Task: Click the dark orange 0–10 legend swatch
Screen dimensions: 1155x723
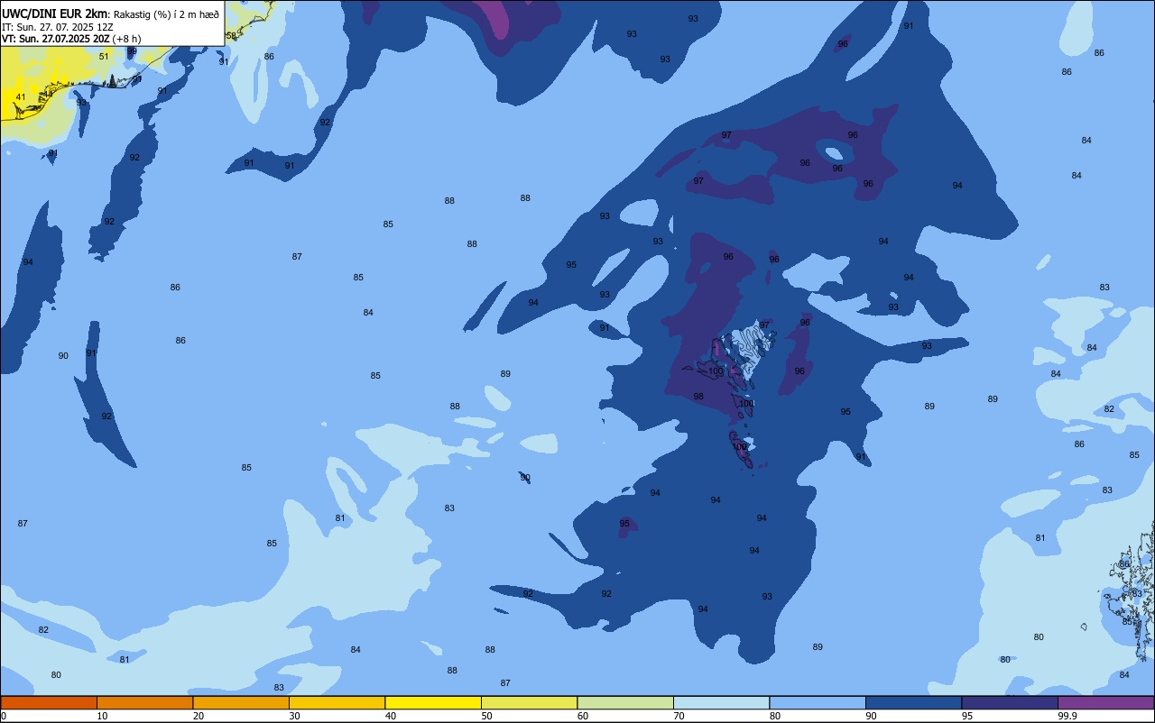Action: (x=49, y=702)
